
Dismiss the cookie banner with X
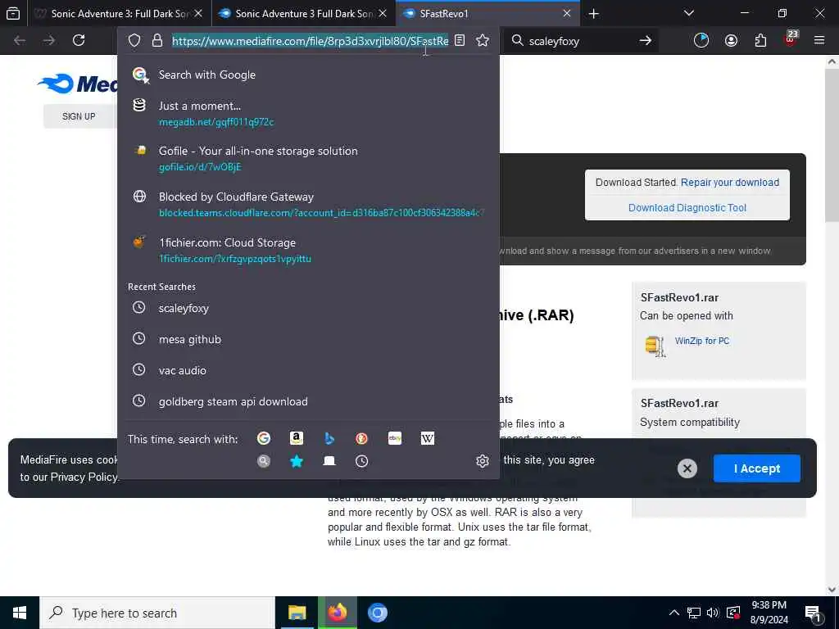687,468
